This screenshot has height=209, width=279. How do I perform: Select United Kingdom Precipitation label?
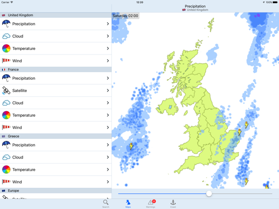click(24, 24)
